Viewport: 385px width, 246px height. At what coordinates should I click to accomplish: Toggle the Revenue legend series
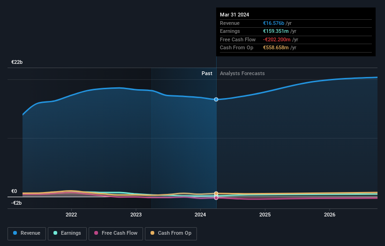coord(27,233)
